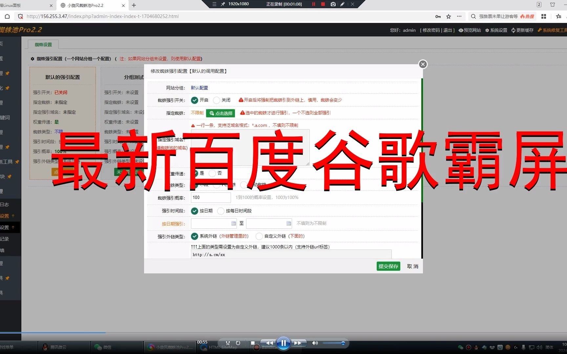The height and width of the screenshot is (354, 567).
Task: Open the browser apps grid icon
Action: pos(544,16)
